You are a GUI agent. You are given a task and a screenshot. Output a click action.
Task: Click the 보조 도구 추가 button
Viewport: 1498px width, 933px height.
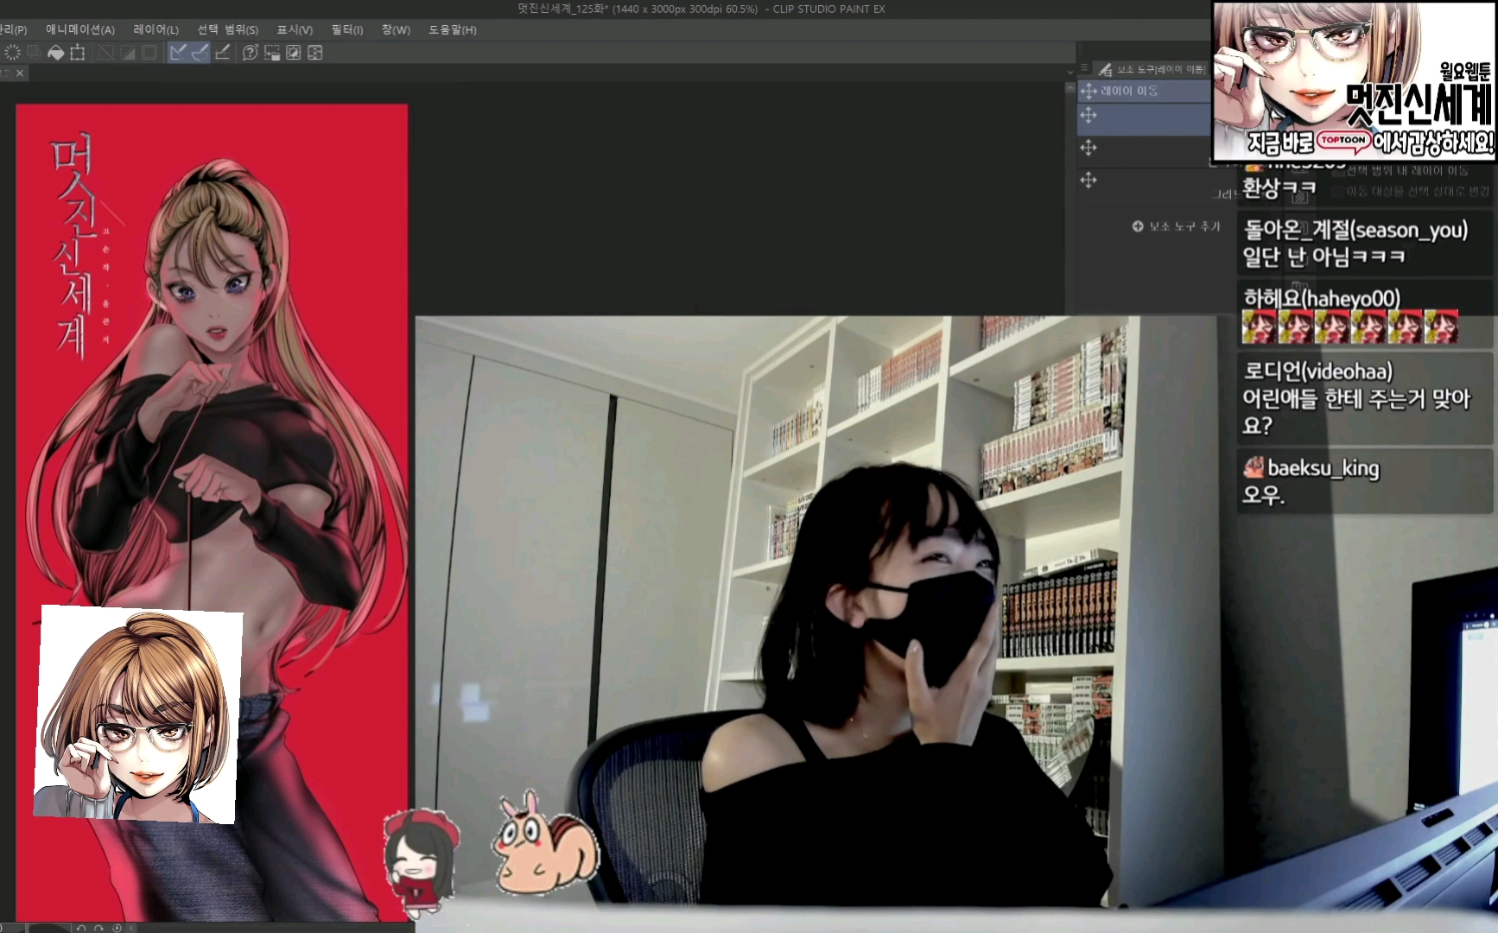tap(1177, 226)
